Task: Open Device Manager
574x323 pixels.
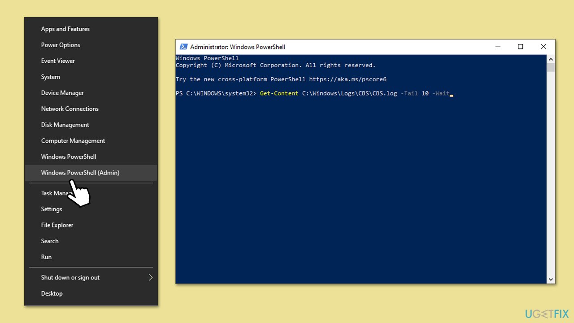Action: pos(62,93)
